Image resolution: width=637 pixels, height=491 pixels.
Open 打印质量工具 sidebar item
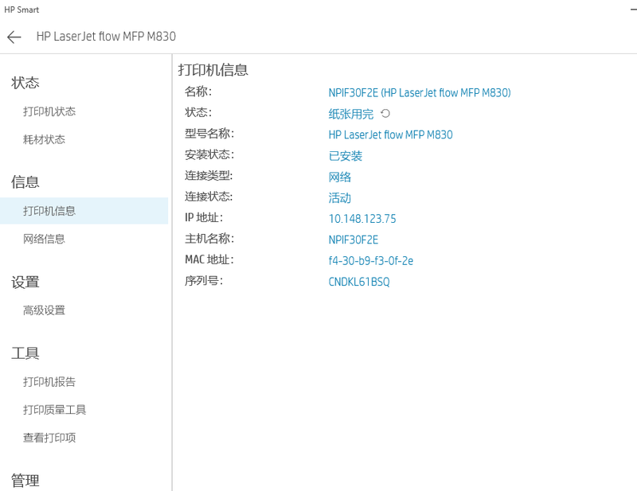54,410
